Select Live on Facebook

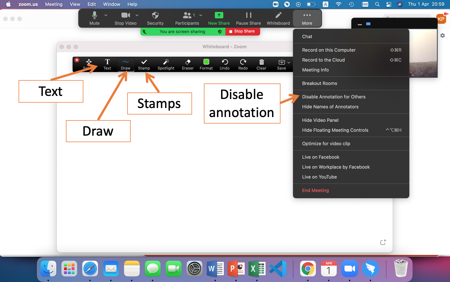pos(351,157)
